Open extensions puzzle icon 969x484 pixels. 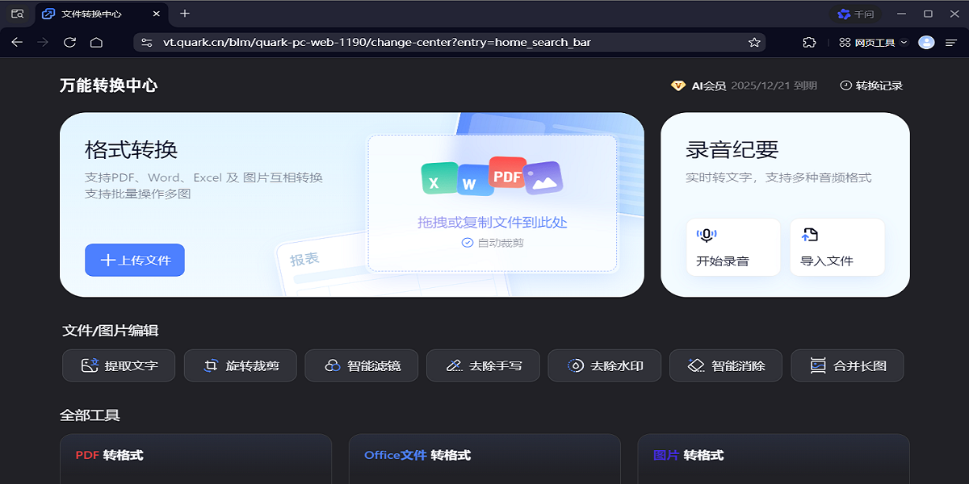(x=809, y=43)
